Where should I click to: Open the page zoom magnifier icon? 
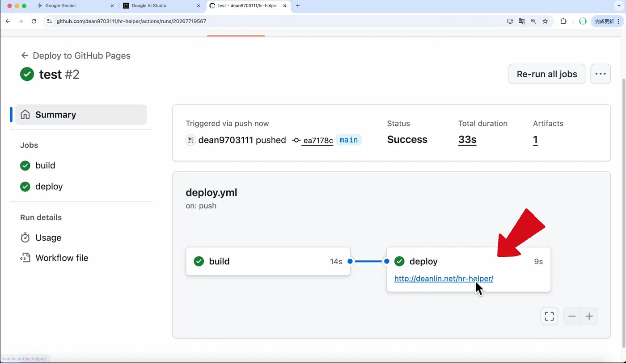tap(533, 21)
